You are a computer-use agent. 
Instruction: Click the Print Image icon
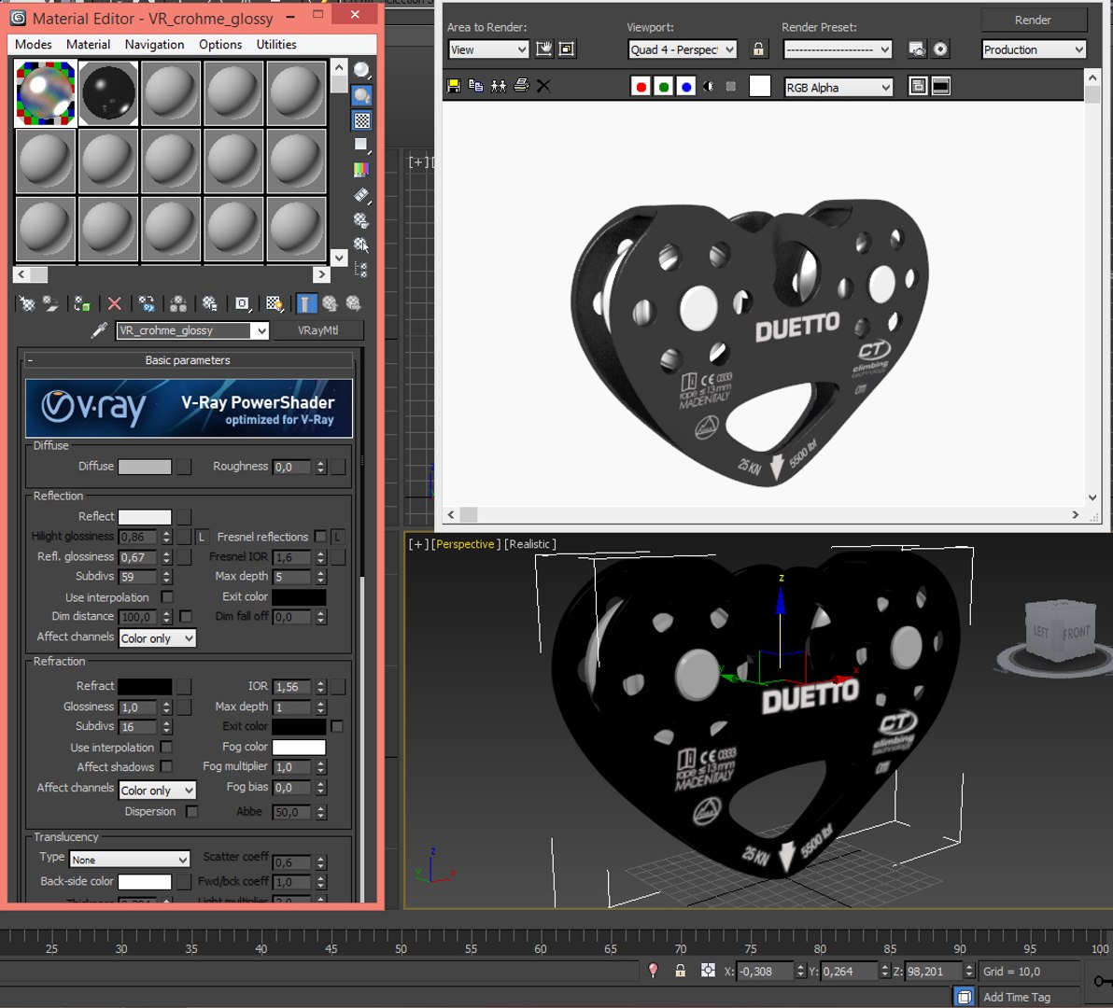tap(522, 86)
